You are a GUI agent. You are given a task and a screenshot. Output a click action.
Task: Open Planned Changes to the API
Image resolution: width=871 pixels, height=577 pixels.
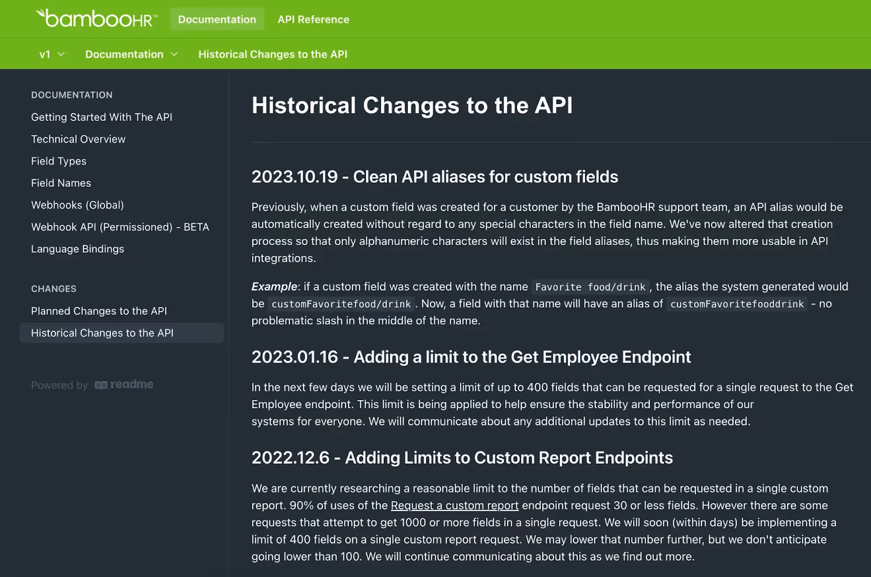(99, 311)
